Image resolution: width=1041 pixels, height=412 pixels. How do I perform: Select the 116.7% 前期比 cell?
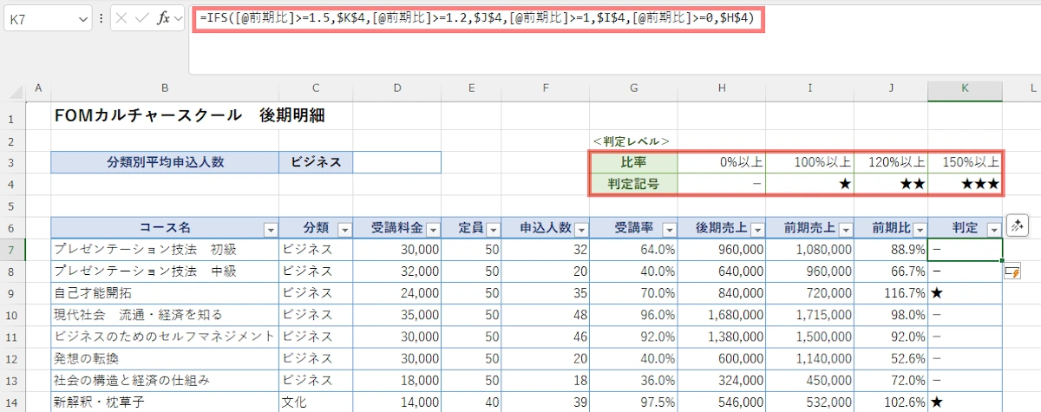pos(890,293)
